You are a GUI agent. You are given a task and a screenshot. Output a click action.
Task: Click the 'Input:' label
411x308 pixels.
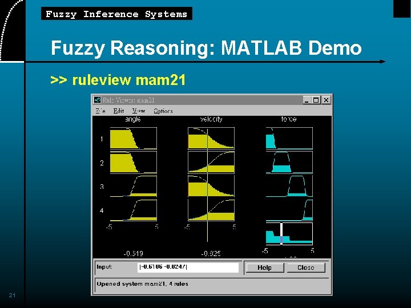point(104,267)
